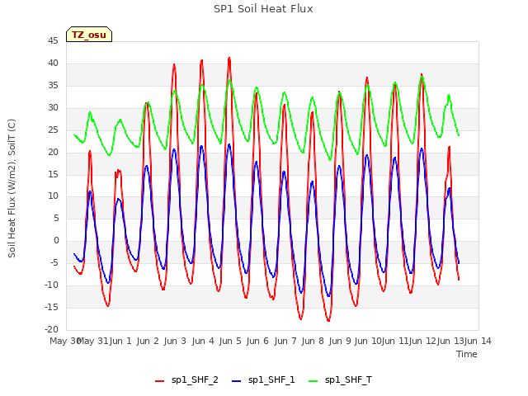Click the -20 y-axis tick label
Screen dimensions: 528x396
[x=51, y=330]
